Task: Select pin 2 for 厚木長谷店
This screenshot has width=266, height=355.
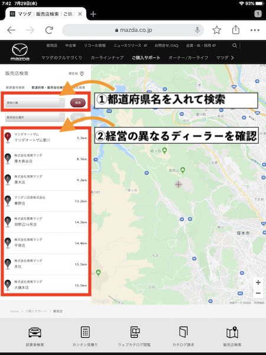Action: (8, 159)
